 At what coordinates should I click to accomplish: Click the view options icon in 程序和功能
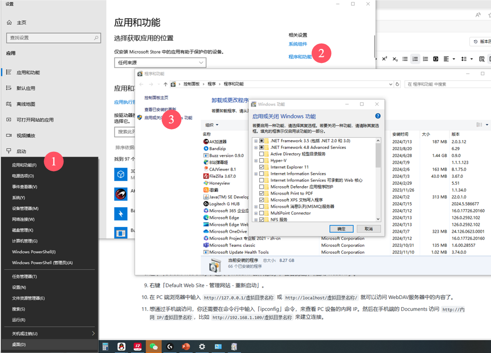[479, 125]
